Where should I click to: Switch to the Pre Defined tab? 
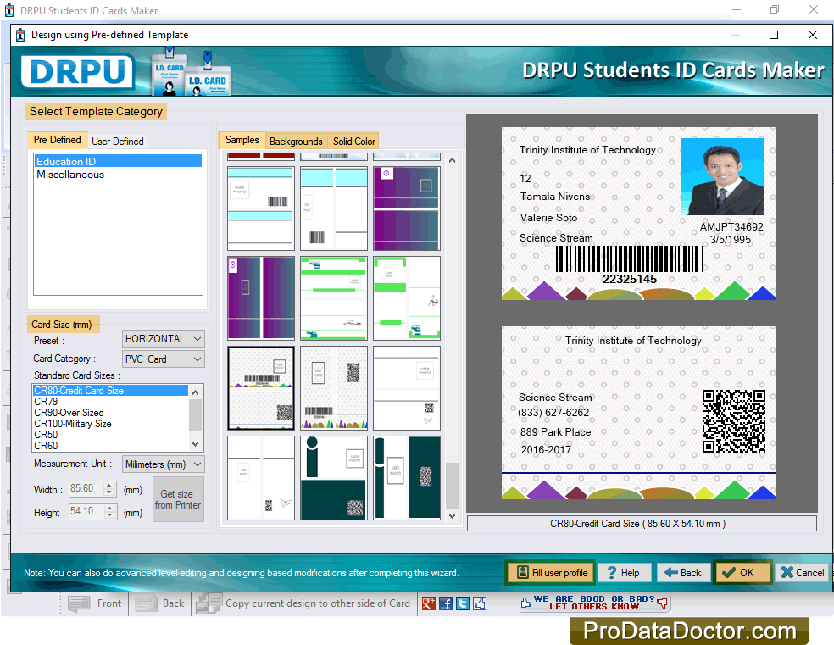pos(58,140)
